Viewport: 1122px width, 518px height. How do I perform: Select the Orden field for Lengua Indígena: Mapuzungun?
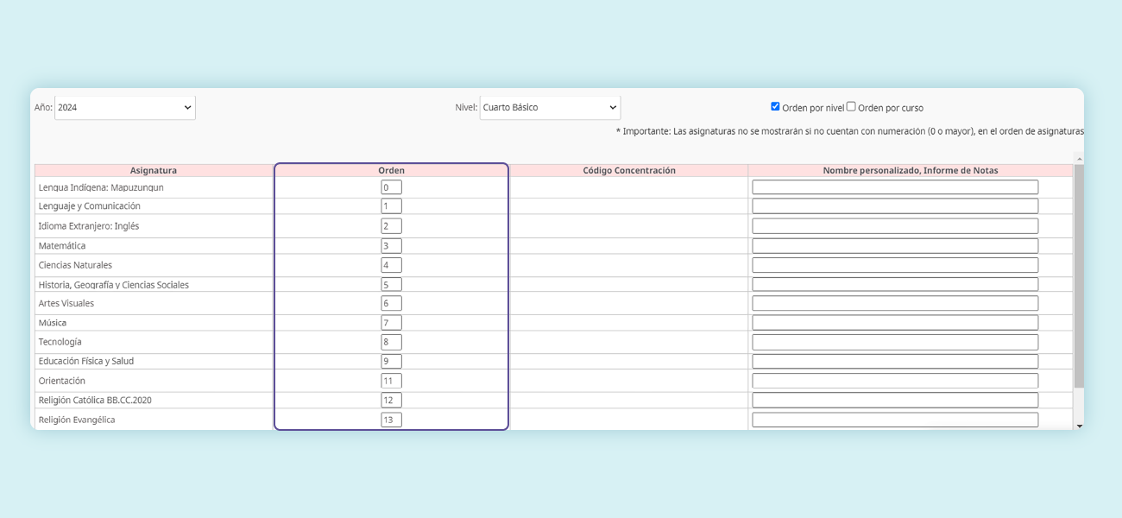coord(391,187)
